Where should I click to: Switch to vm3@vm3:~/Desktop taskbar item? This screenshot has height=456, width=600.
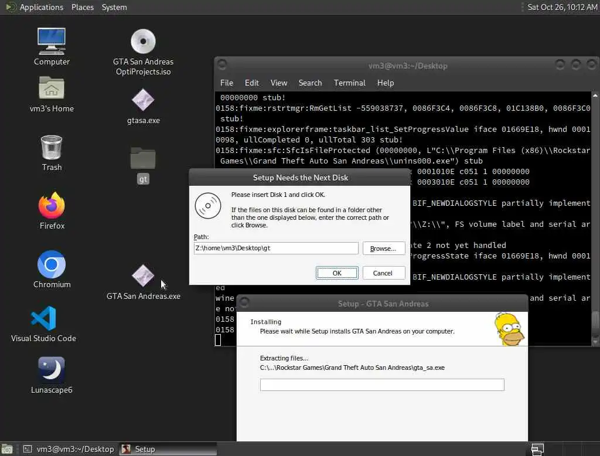(x=70, y=449)
